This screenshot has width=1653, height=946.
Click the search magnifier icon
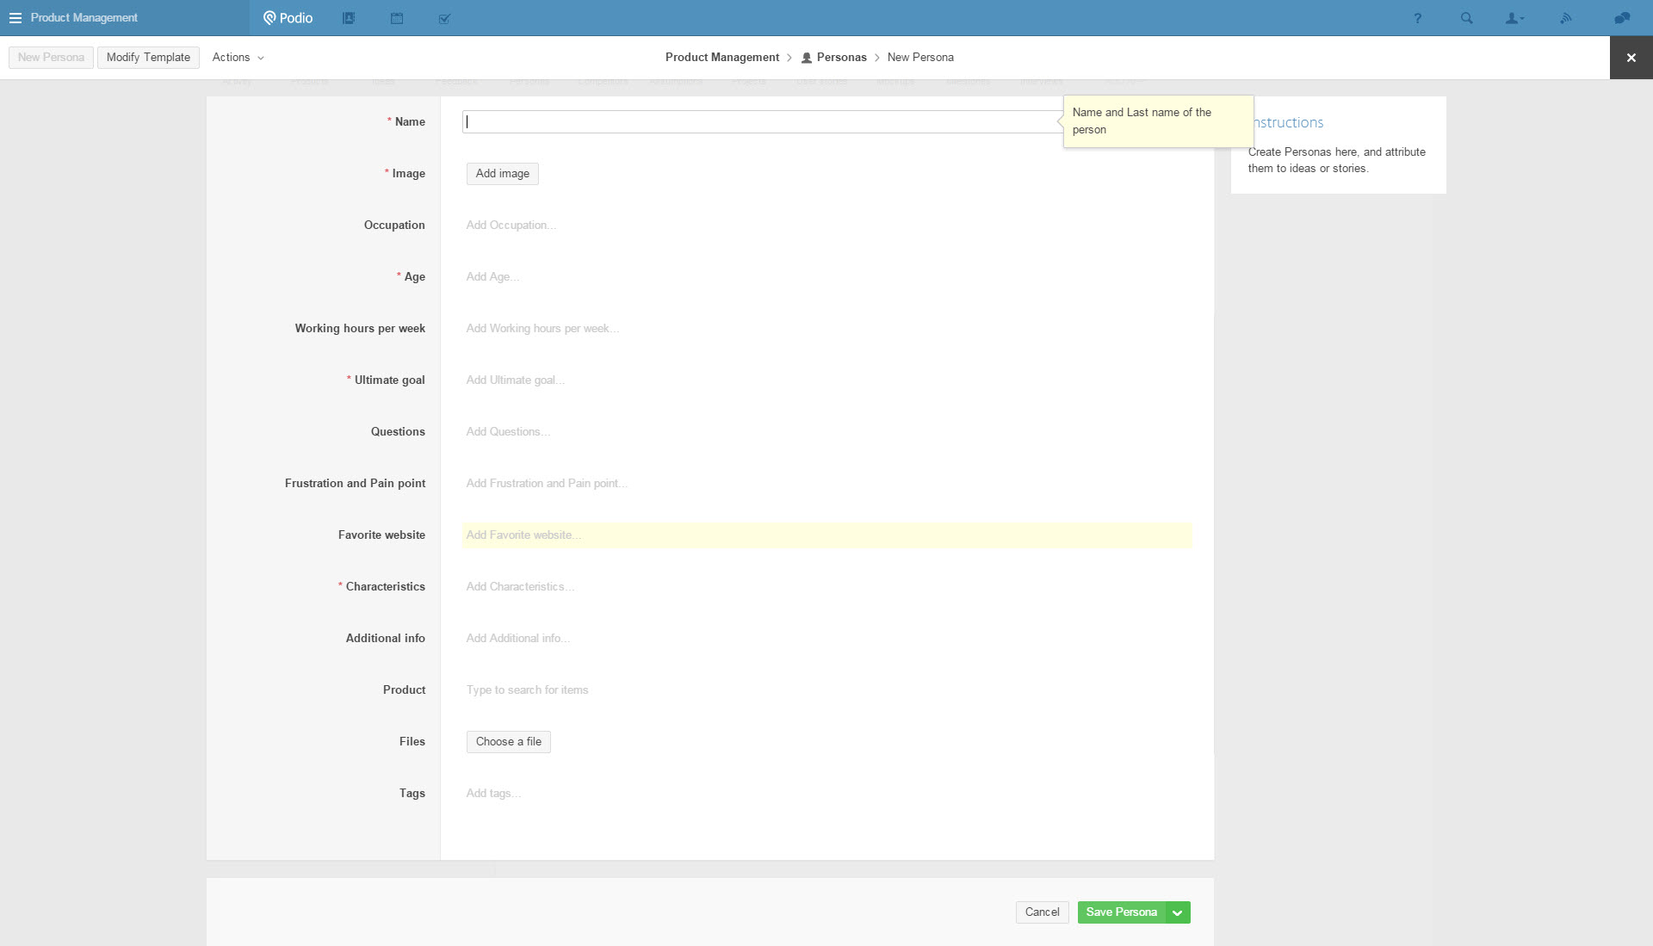point(1466,18)
